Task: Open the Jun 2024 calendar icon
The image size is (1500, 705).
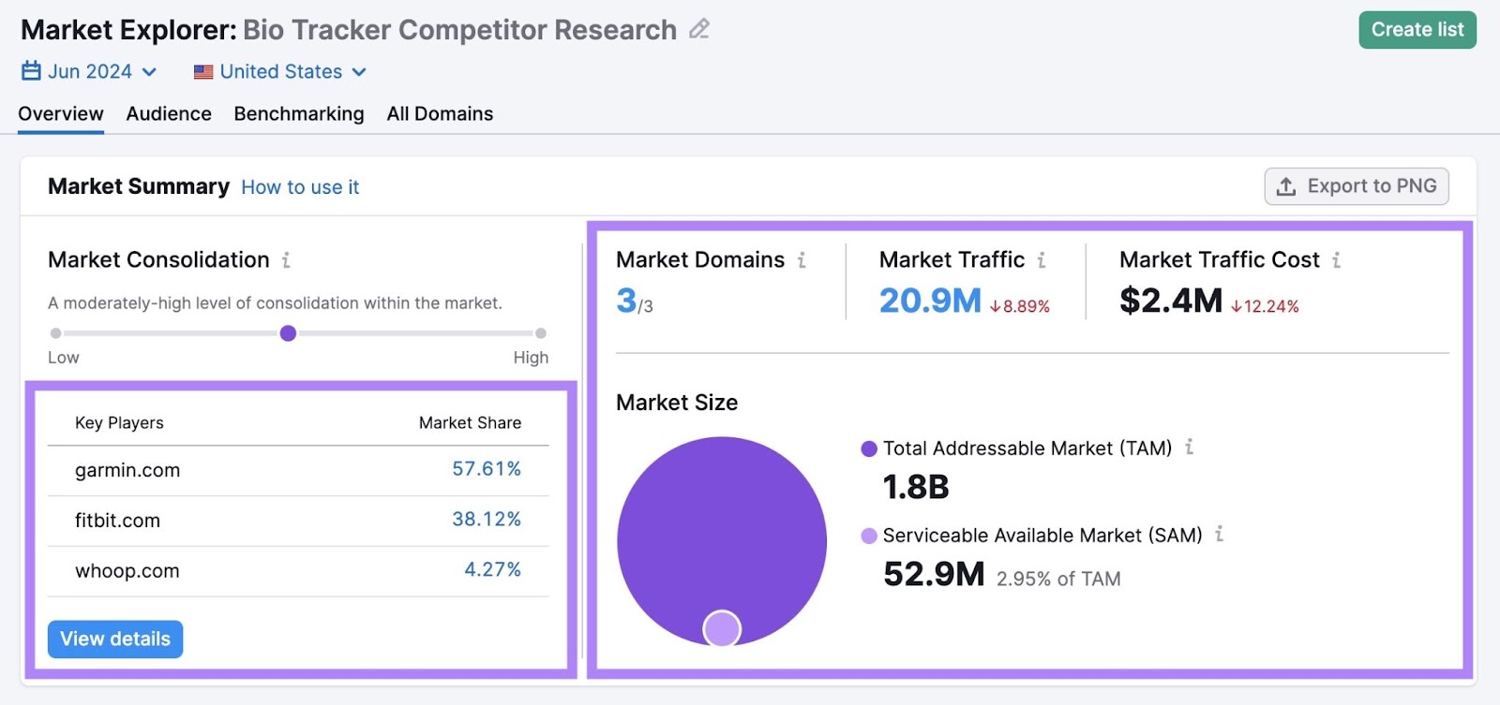Action: [x=31, y=71]
